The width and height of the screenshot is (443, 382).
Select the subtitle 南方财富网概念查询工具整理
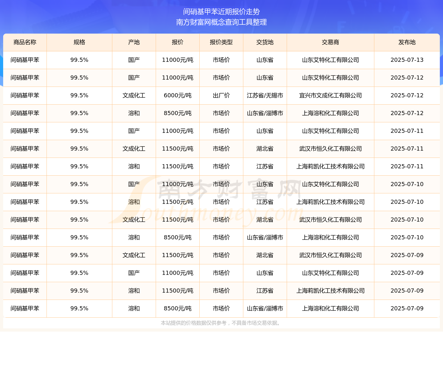pyautogui.click(x=221, y=22)
